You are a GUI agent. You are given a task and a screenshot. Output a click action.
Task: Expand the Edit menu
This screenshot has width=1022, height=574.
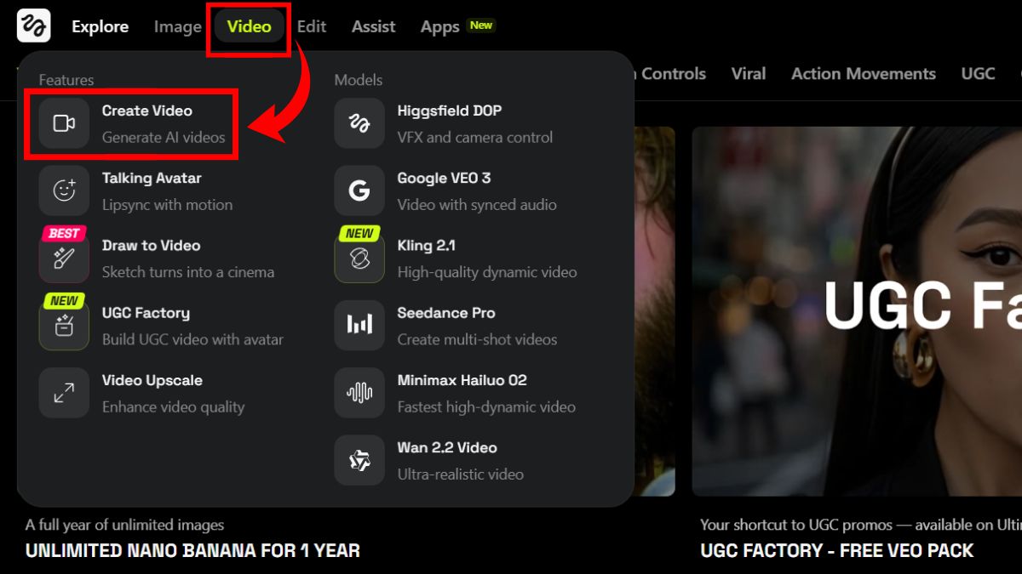pos(311,26)
